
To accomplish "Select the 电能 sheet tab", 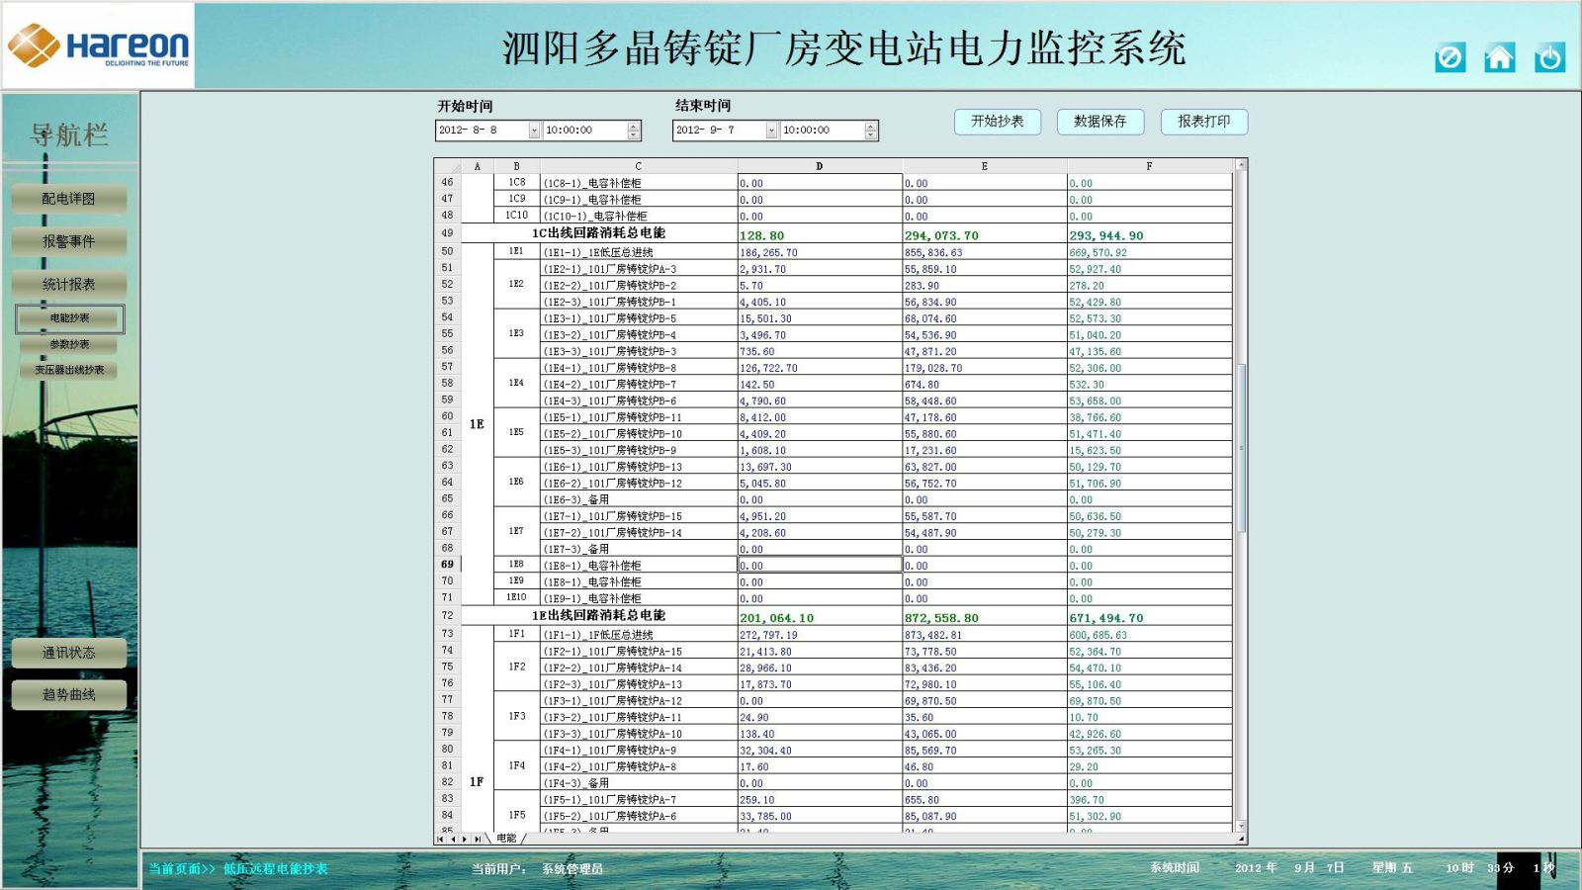I will click(x=506, y=839).
